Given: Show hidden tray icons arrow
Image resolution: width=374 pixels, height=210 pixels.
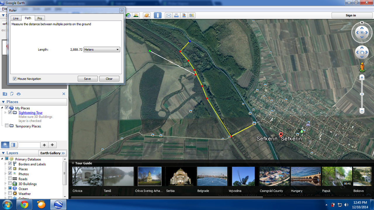Looking at the screenshot, I should tap(326, 205).
